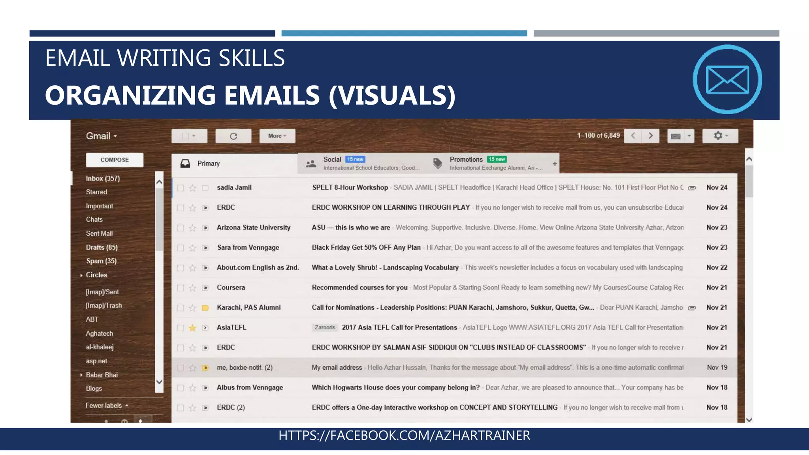The height and width of the screenshot is (455, 809).
Task: Select checkbox for About.com English as 2nd. email
Action: tap(180, 268)
